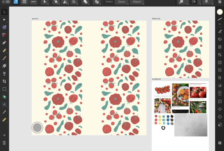The width and height of the screenshot is (224, 151).
Task: Open the Select Same menu
Action: (x=122, y=2)
